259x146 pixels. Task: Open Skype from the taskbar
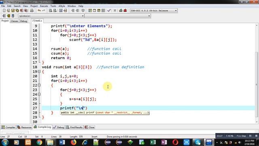click(198, 142)
